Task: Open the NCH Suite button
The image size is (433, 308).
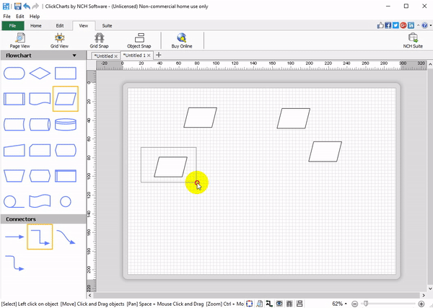Action: tap(413, 40)
